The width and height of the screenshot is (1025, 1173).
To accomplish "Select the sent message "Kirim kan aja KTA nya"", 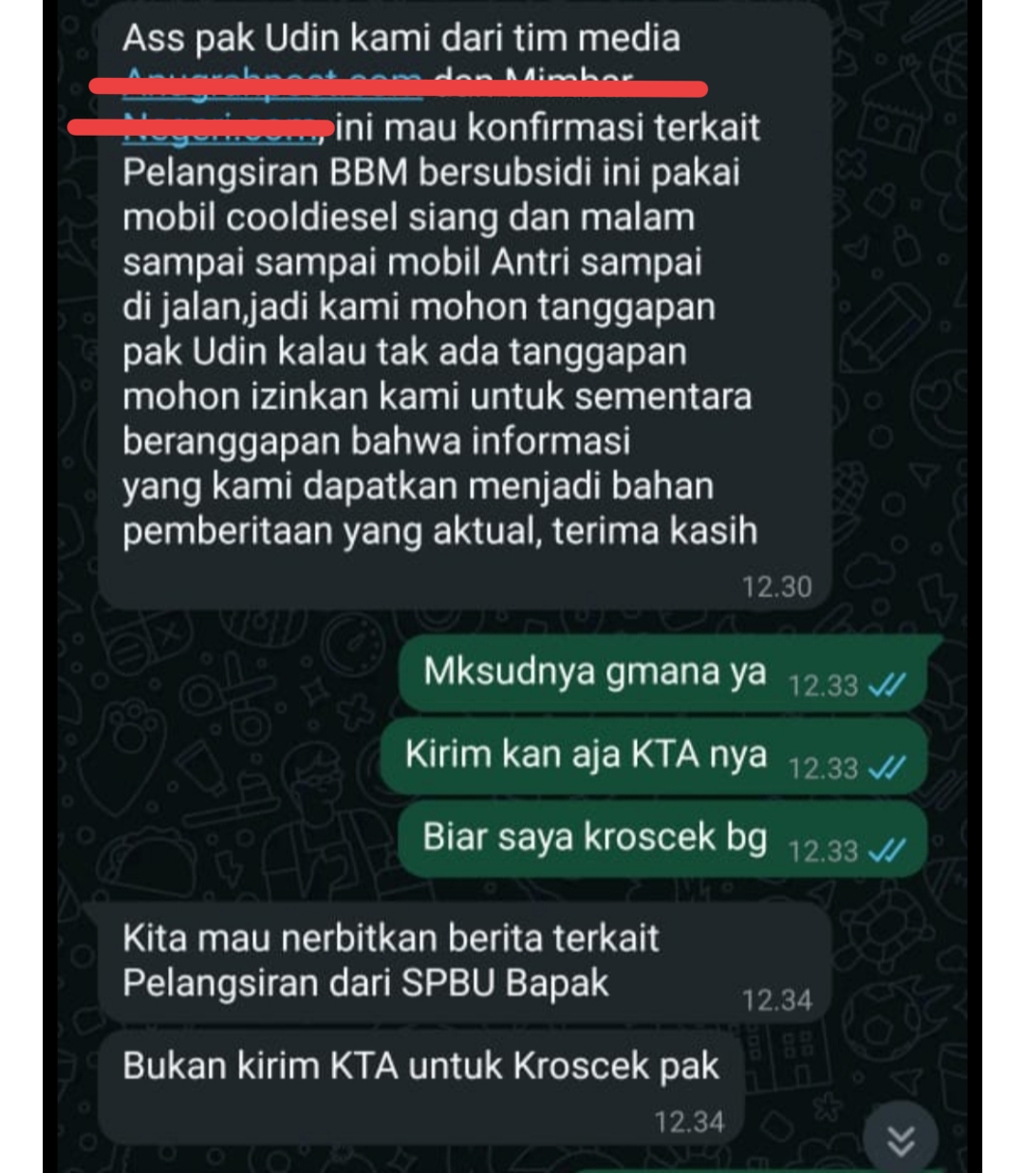I will coord(654,756).
